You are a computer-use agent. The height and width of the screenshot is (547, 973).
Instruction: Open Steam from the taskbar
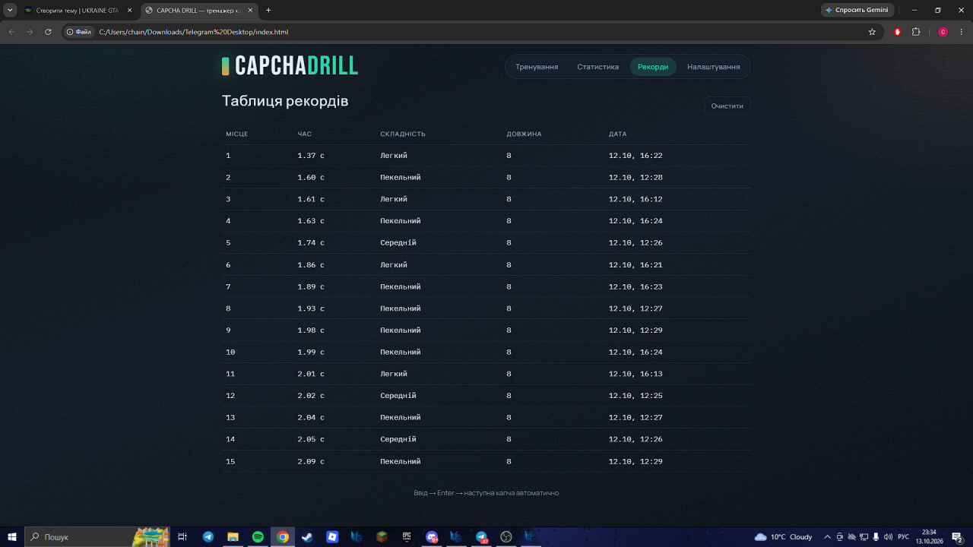pyautogui.click(x=307, y=537)
